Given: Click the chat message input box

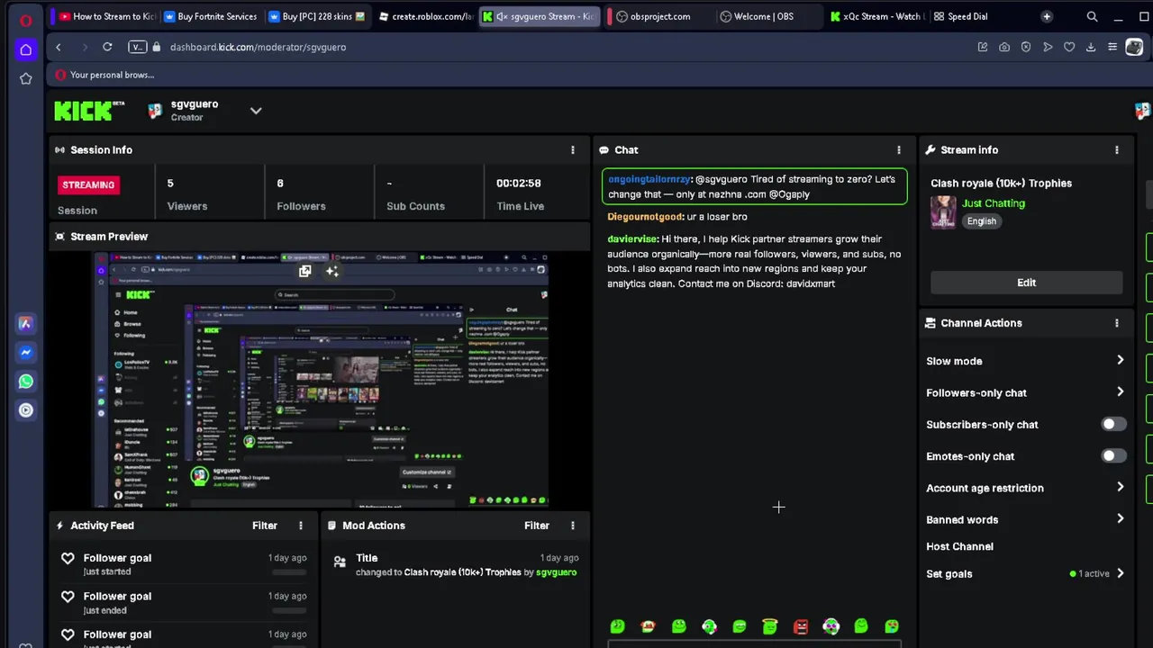Looking at the screenshot, I should (x=754, y=643).
